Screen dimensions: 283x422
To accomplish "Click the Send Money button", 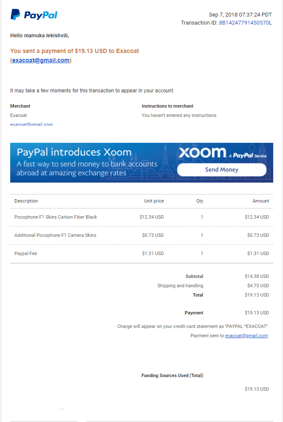I will pos(221,169).
